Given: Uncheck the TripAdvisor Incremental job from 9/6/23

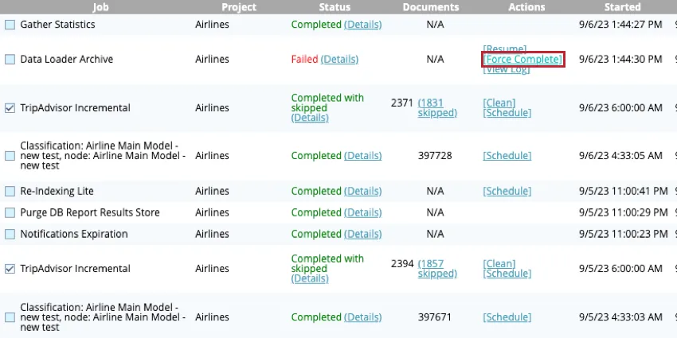Looking at the screenshot, I should coord(10,108).
